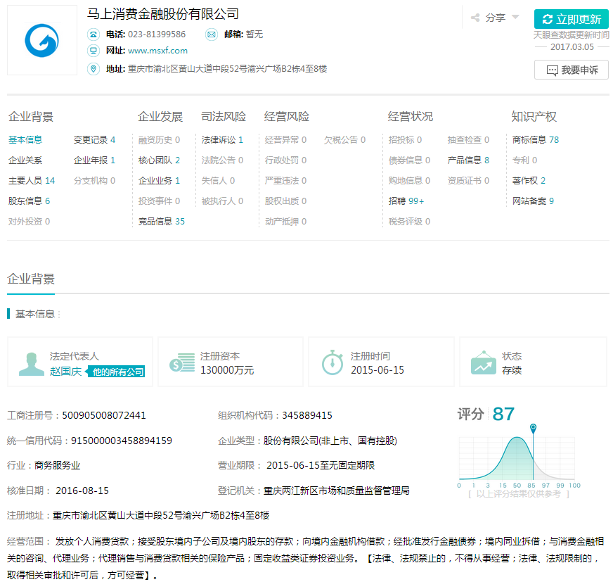The width and height of the screenshot is (613, 582).
Task: Click the 我要申诉 button
Action: pos(571,70)
